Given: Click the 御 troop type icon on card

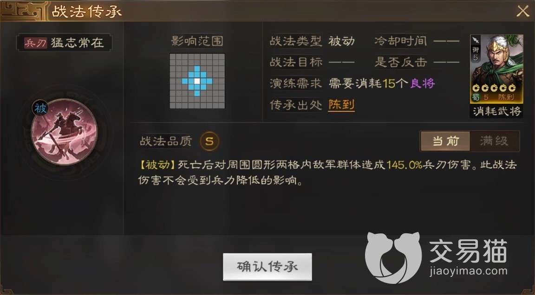Looking at the screenshot, I should 476,50.
